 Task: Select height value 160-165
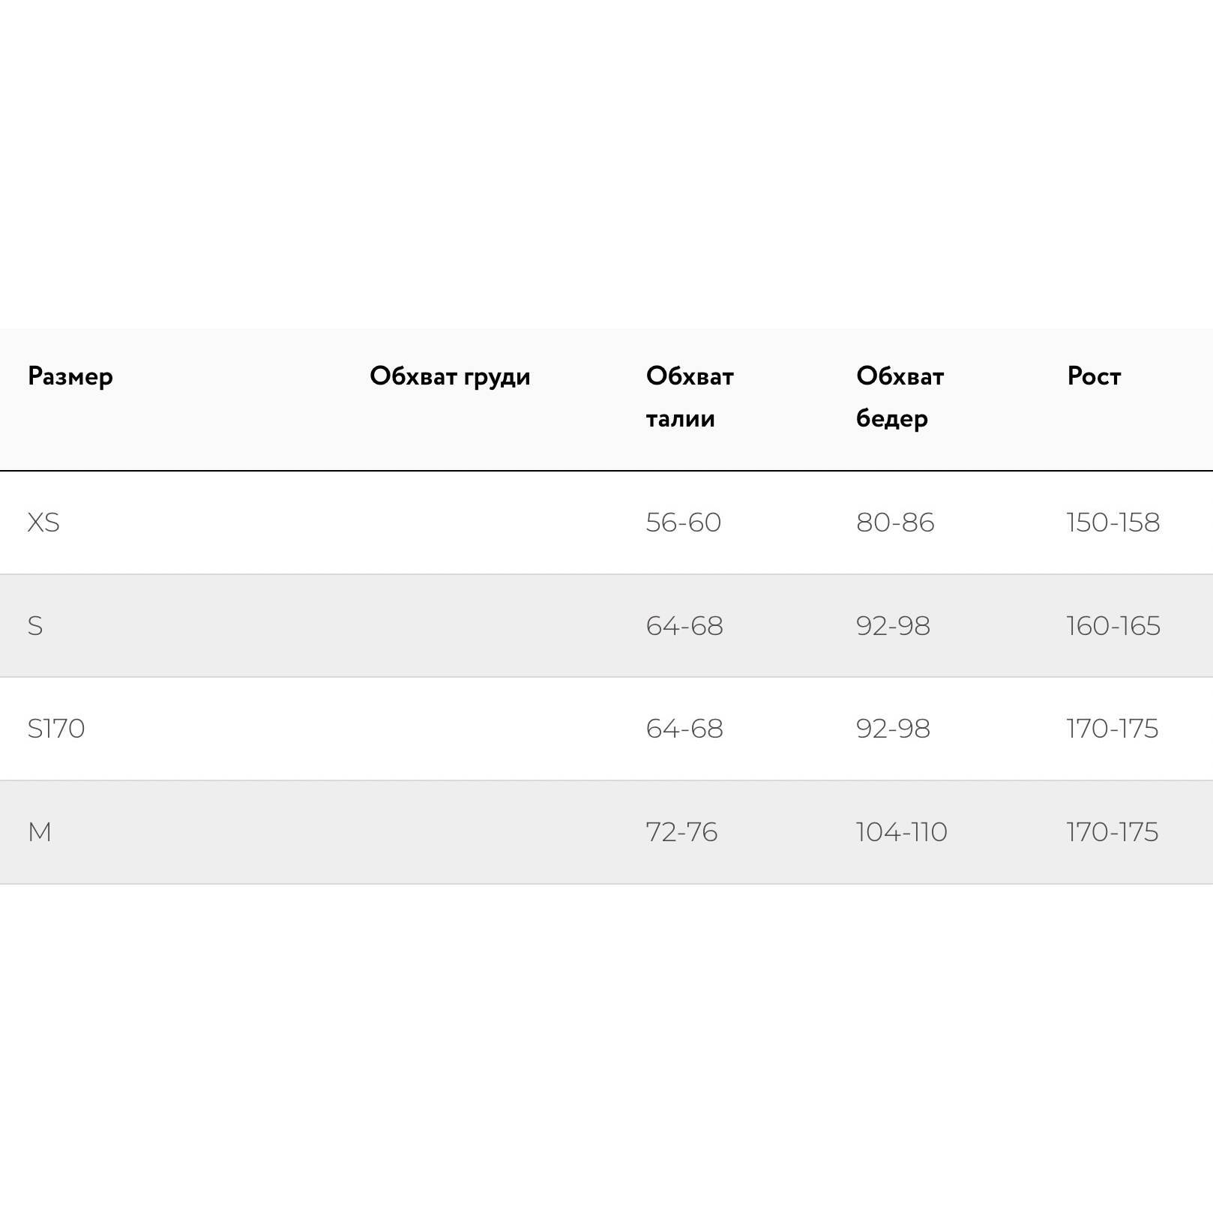tap(1113, 626)
